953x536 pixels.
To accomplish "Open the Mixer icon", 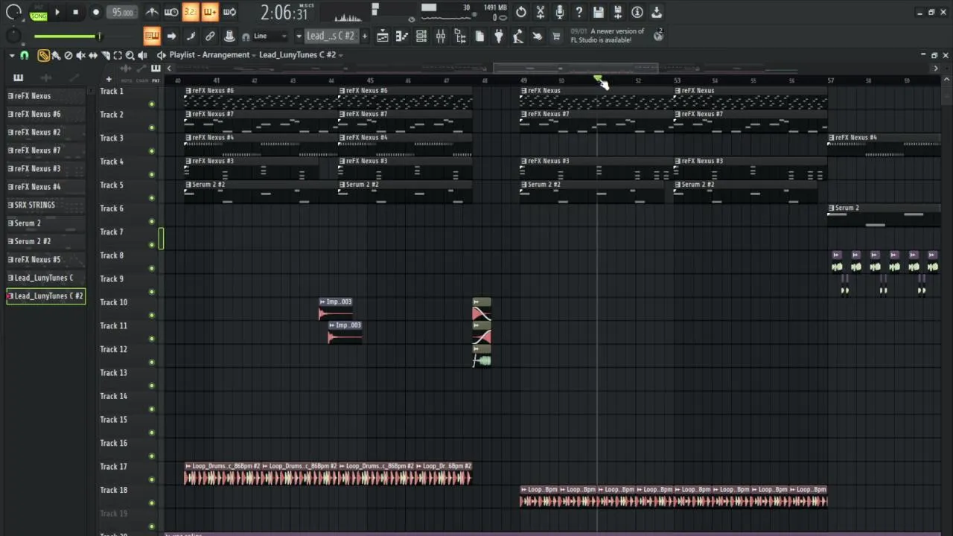I will [440, 36].
